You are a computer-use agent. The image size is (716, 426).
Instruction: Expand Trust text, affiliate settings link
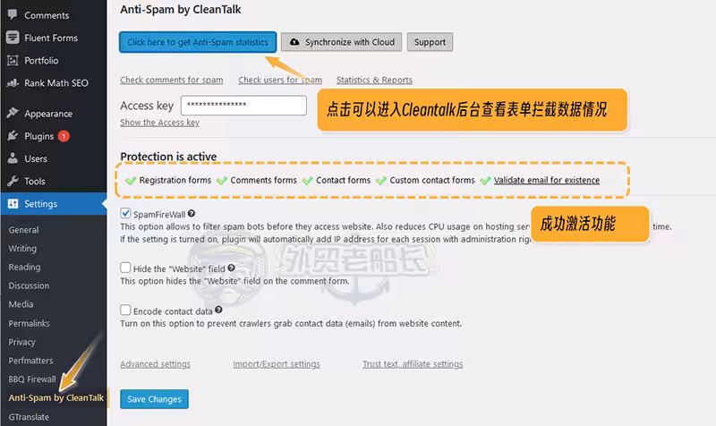point(413,364)
